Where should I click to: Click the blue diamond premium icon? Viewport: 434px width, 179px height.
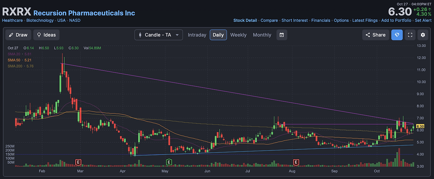pos(397,35)
